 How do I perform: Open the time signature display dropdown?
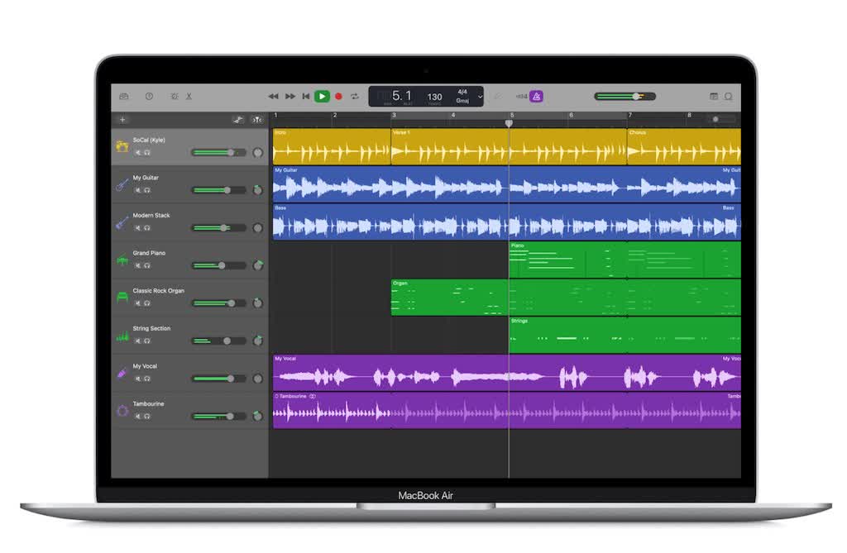click(x=463, y=90)
